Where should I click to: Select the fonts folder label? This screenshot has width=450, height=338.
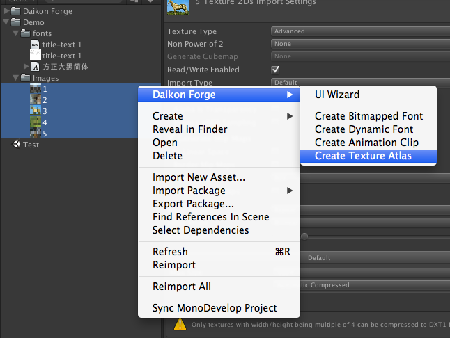(42, 33)
